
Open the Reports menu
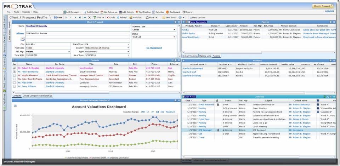pyautogui.click(x=26, y=12)
